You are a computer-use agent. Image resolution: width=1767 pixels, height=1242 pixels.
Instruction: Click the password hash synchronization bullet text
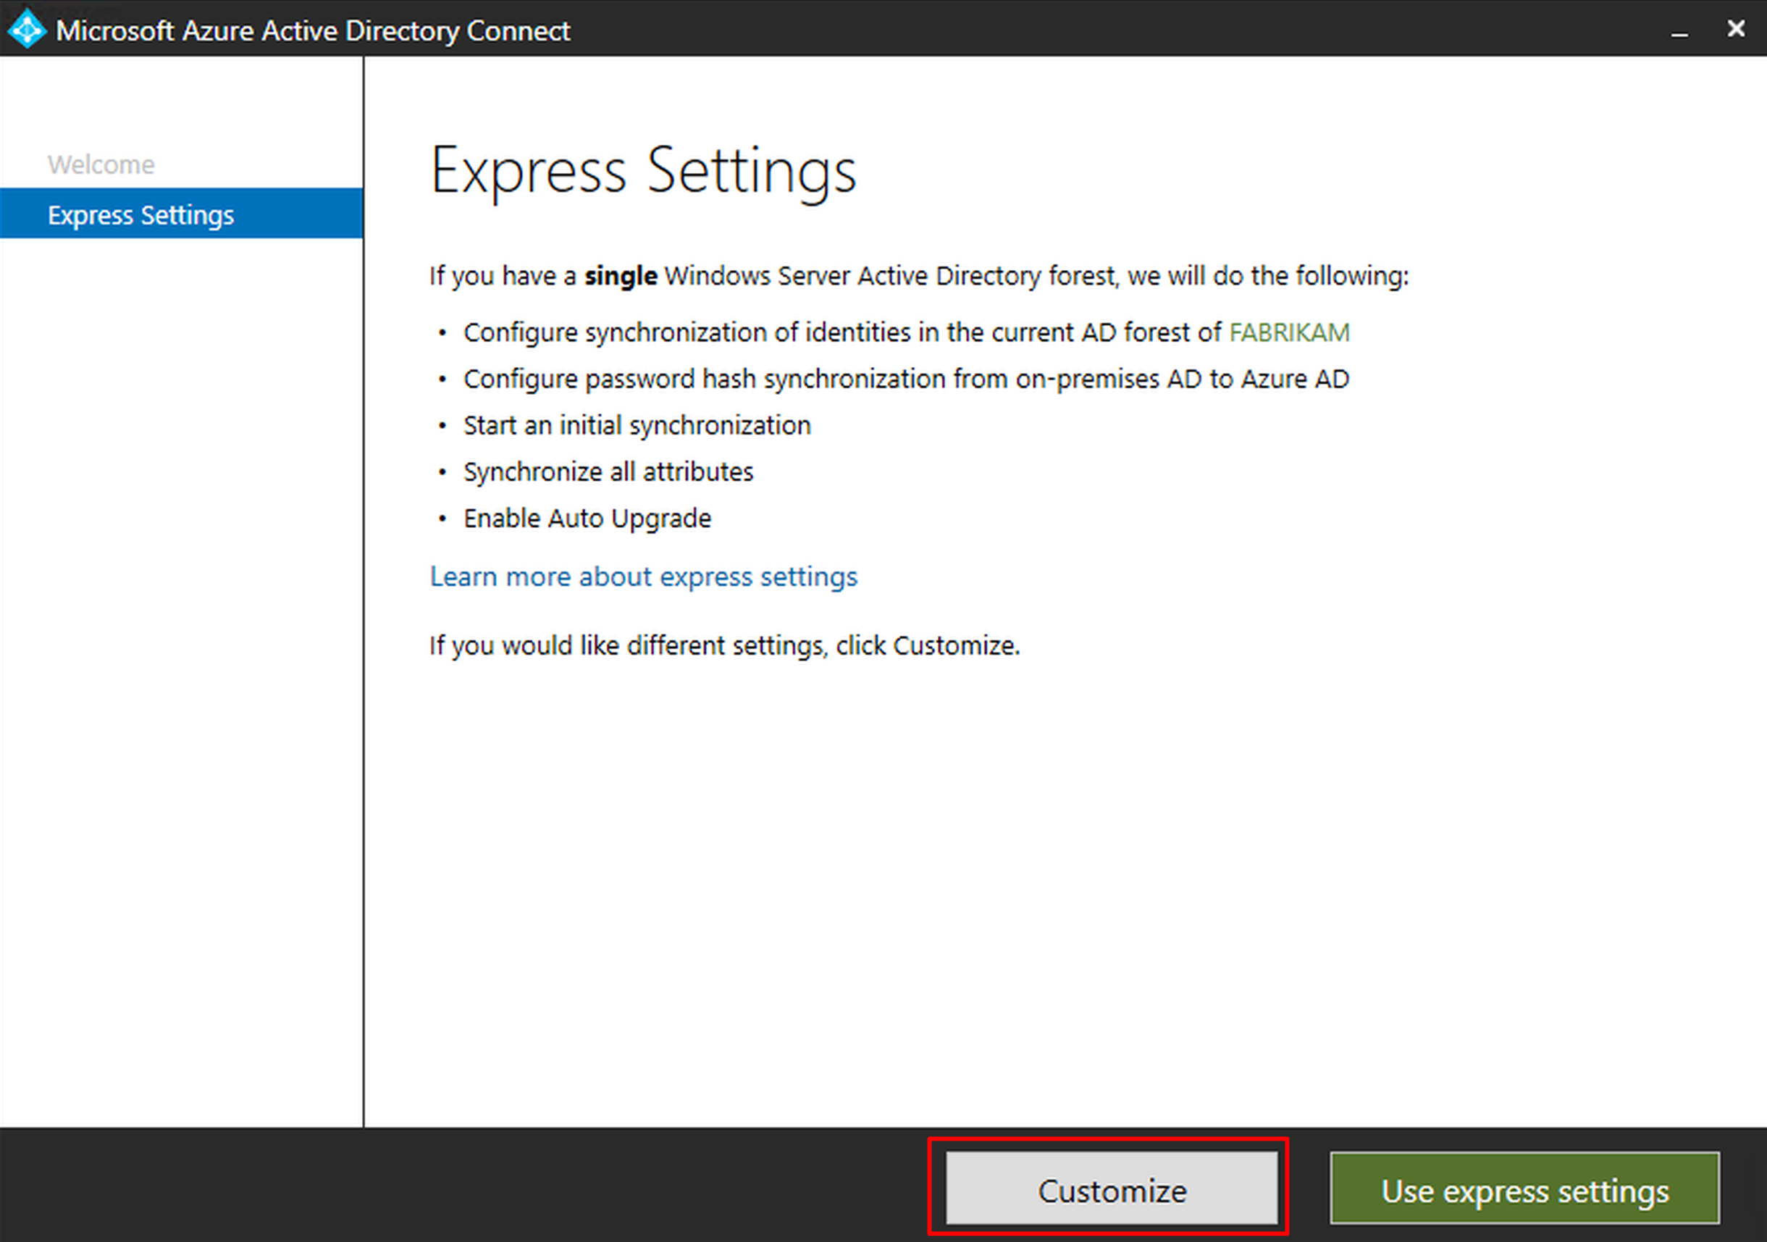coord(906,379)
